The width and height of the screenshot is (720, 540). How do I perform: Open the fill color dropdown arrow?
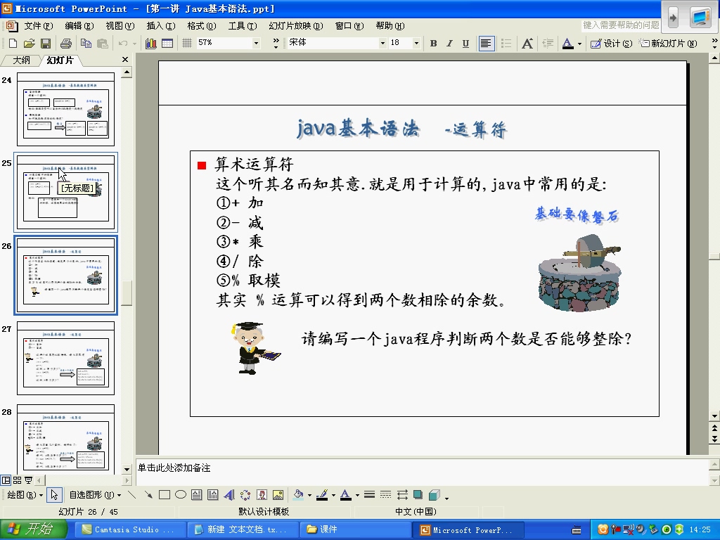(309, 495)
